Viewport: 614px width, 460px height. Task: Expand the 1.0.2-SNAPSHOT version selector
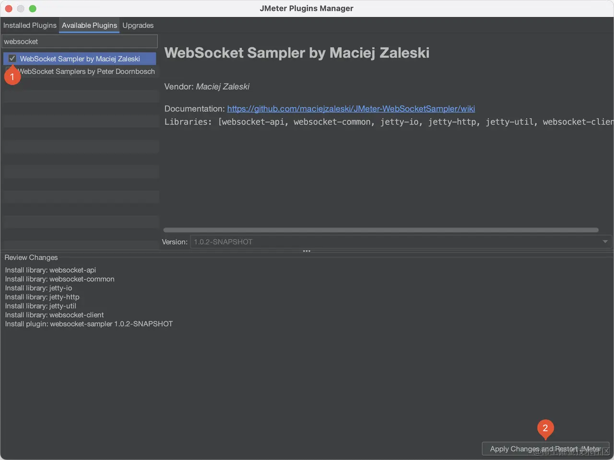605,241
